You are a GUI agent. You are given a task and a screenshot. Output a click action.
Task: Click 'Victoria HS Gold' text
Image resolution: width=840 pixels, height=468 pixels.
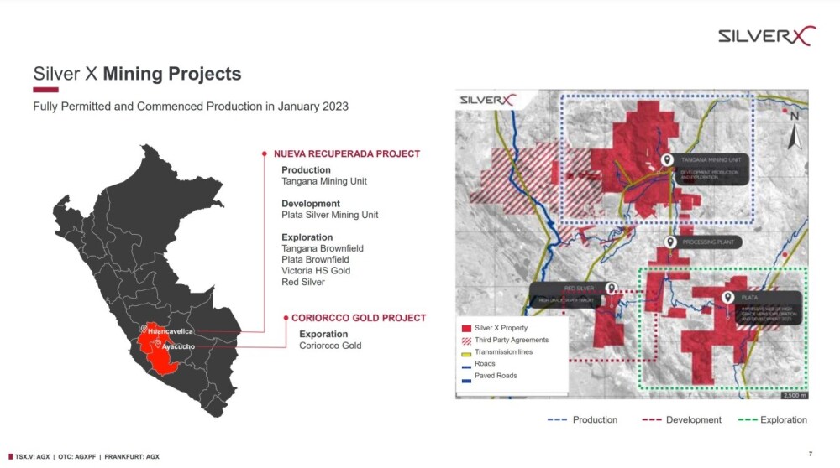click(x=316, y=271)
